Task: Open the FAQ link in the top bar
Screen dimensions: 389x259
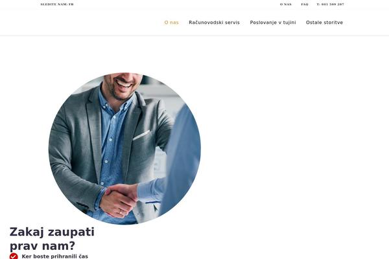Action: pos(305,5)
